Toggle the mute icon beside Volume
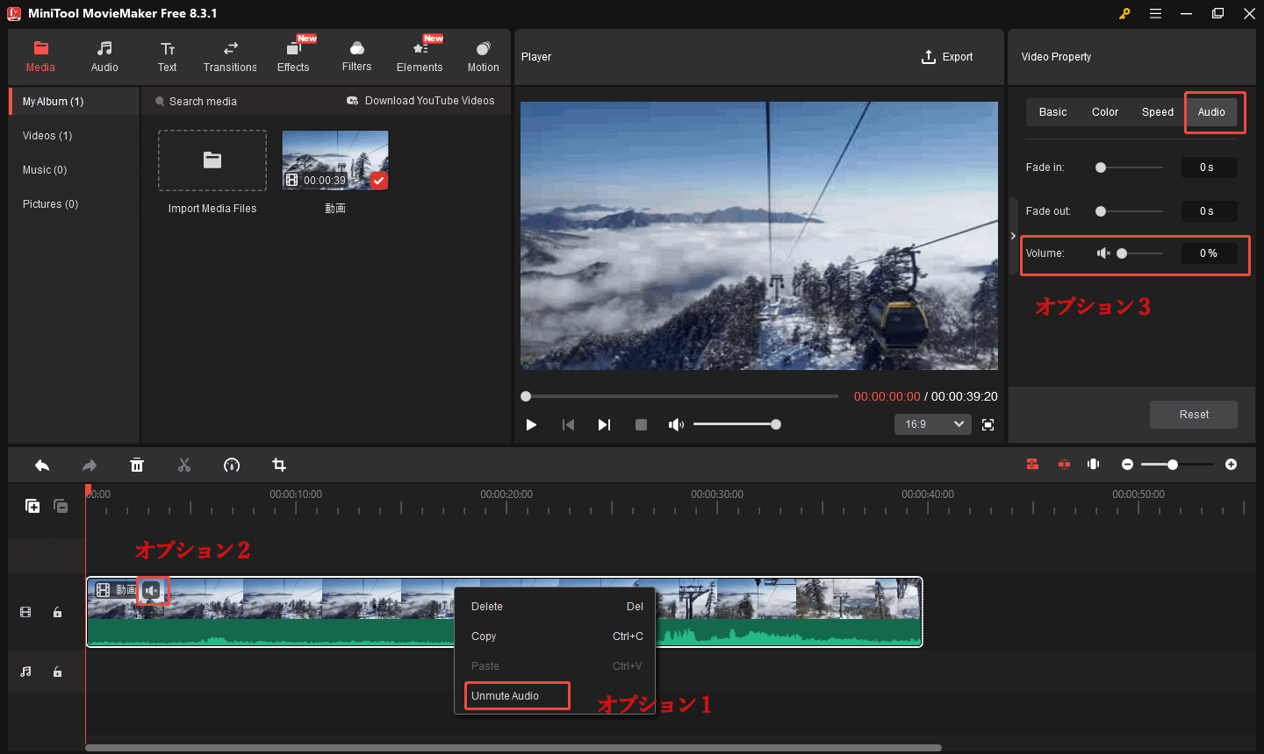Screen dimensions: 1264x754 (1103, 253)
